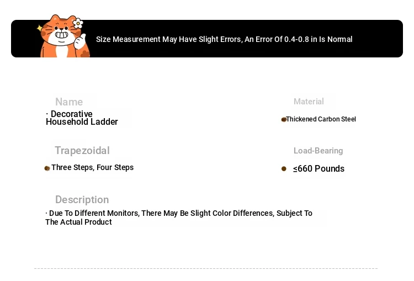This screenshot has height=281, width=414.
Task: Click brown bullet before Three Steps
Action: (x=47, y=168)
